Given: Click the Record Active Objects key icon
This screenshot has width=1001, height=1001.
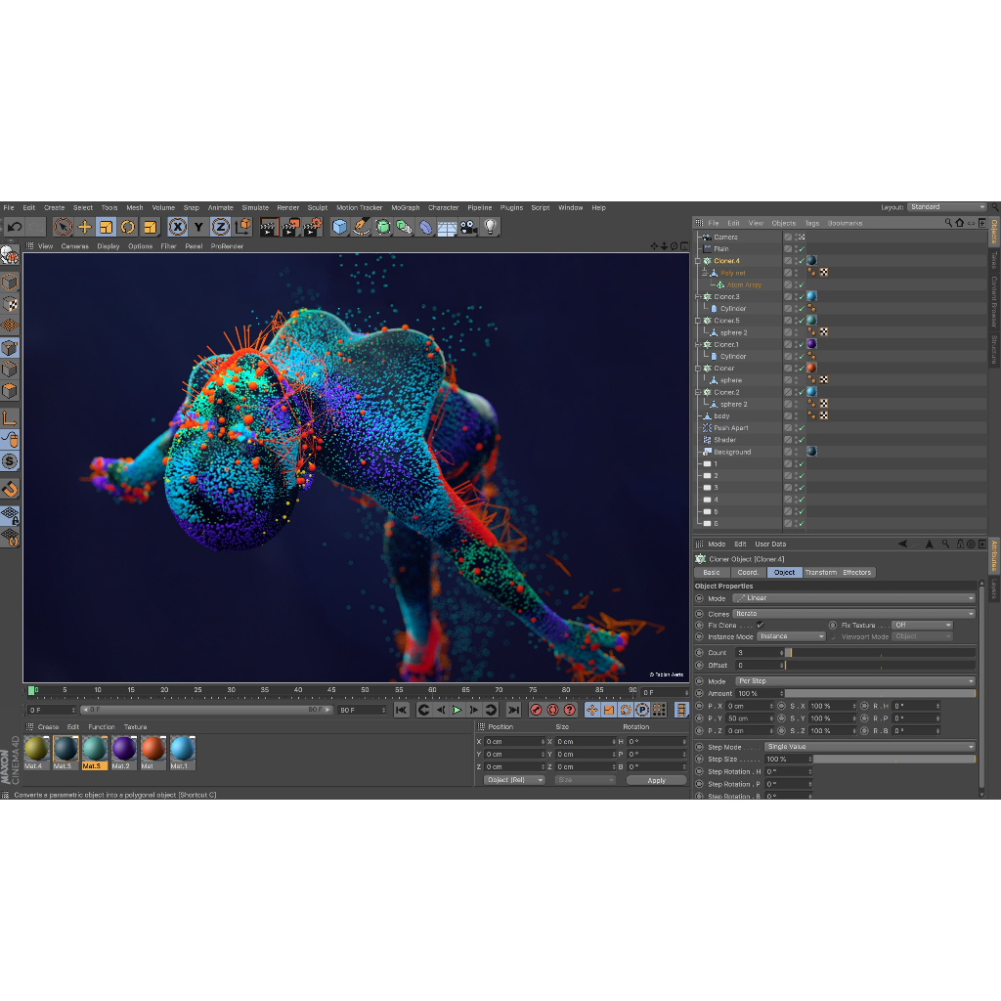Looking at the screenshot, I should pyautogui.click(x=537, y=710).
